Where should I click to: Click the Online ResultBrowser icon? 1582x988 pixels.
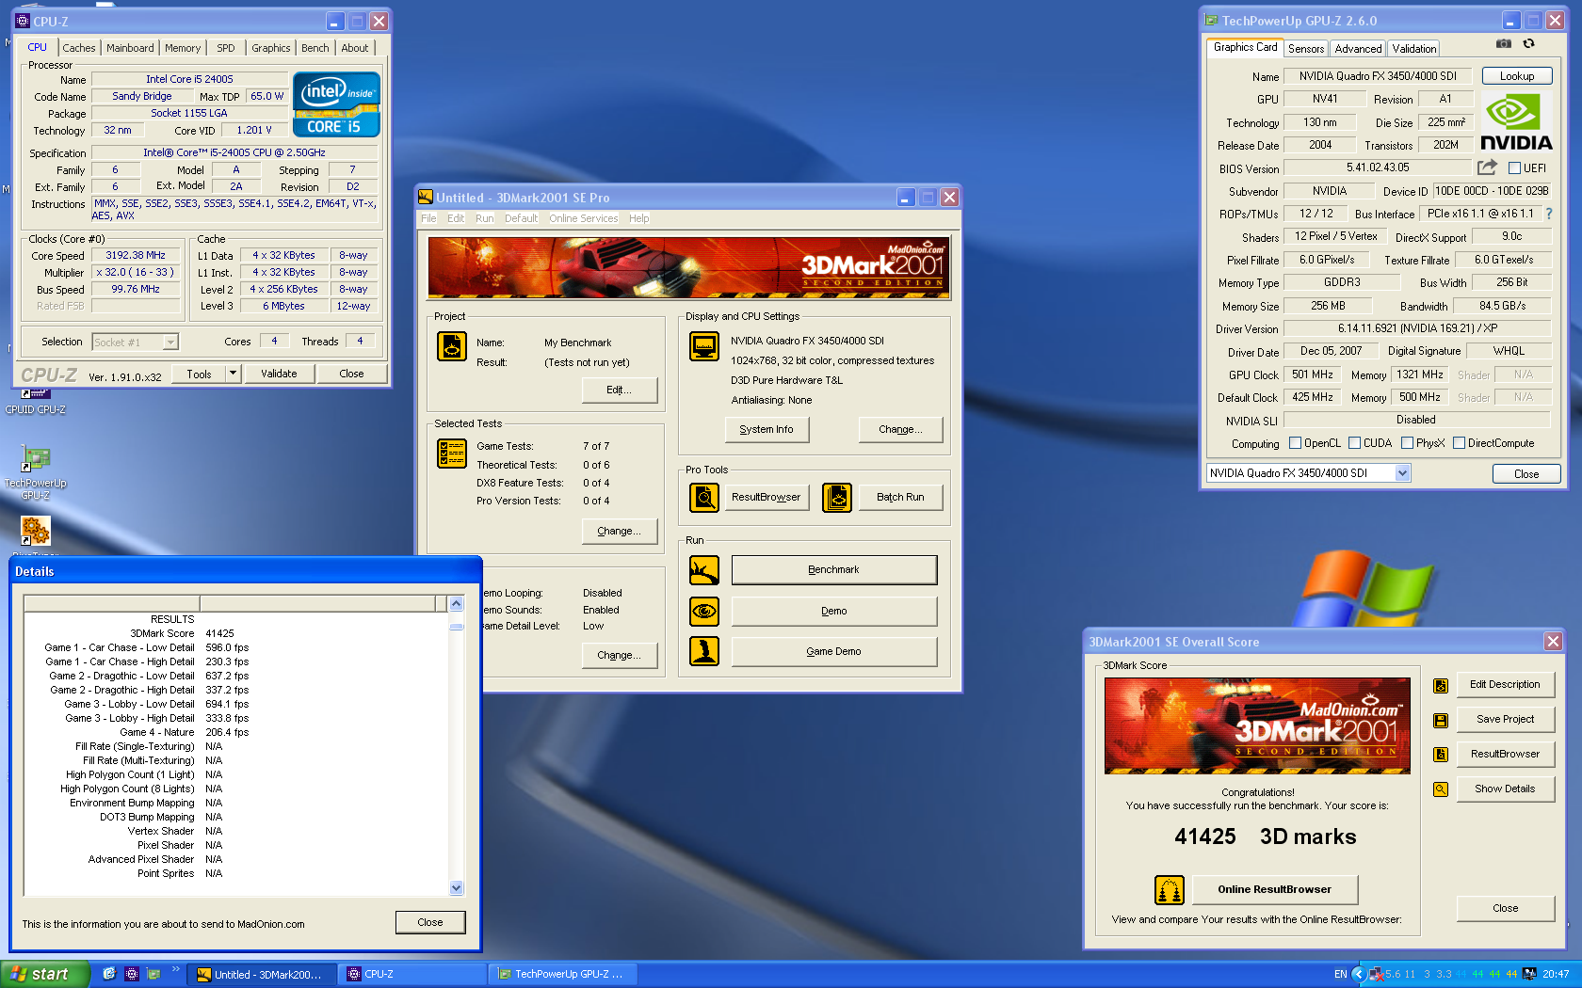pyautogui.click(x=1170, y=889)
